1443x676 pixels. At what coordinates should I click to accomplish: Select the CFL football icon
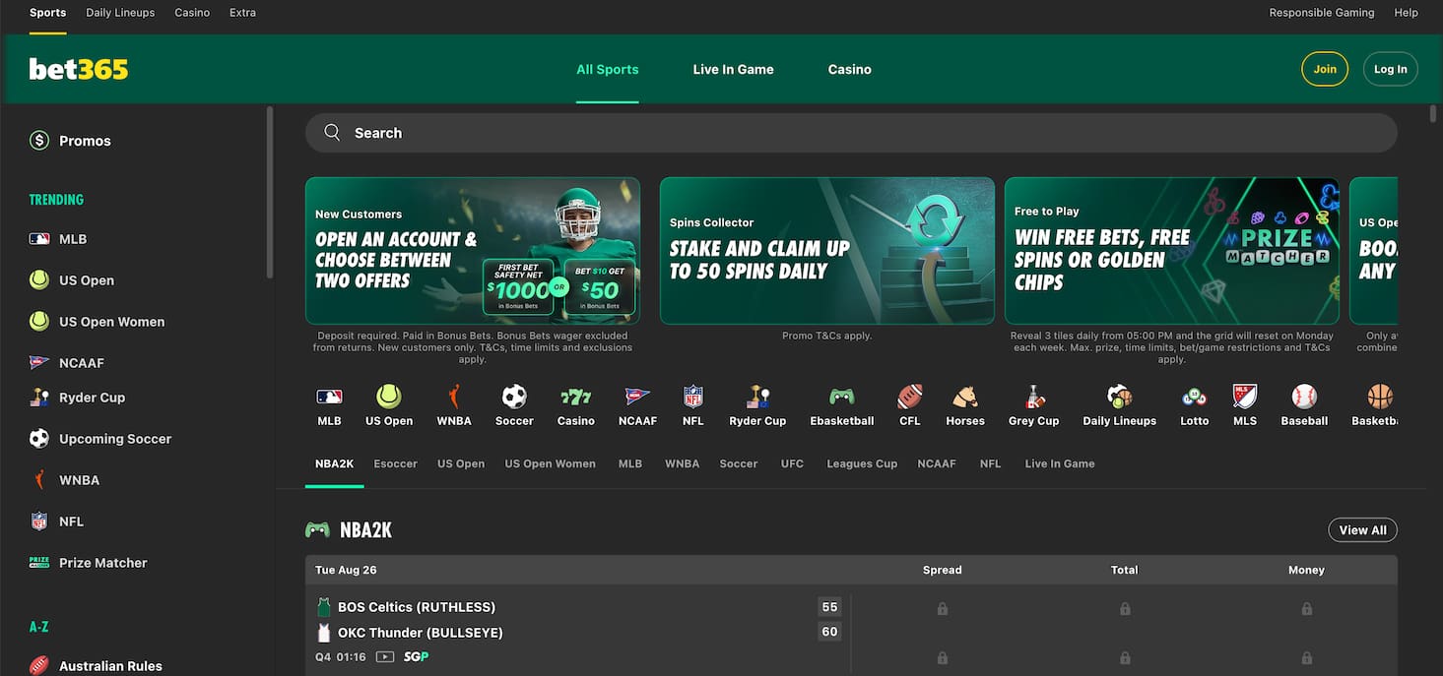[x=909, y=397]
